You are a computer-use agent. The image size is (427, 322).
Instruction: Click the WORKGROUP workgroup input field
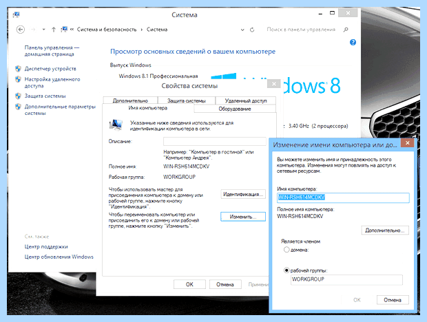[346, 279]
